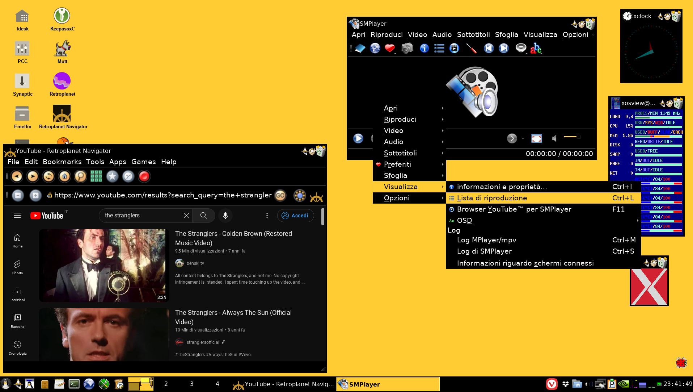Image resolution: width=693 pixels, height=392 pixels.
Task: Click the audio headset icon in SMPlayer toolbar
Action: tap(521, 48)
